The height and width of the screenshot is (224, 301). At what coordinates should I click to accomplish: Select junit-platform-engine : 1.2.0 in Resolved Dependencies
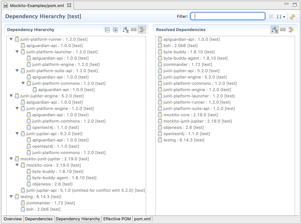pyautogui.click(x=194, y=89)
